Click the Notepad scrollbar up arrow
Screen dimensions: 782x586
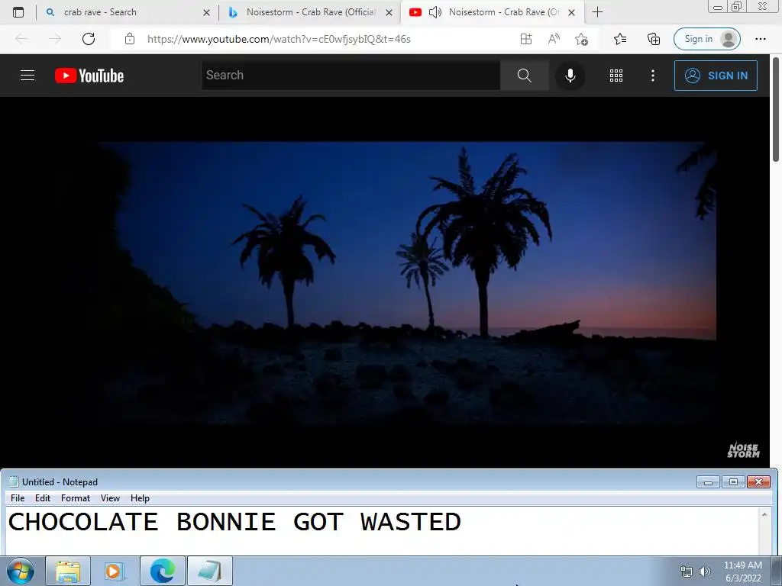(764, 514)
